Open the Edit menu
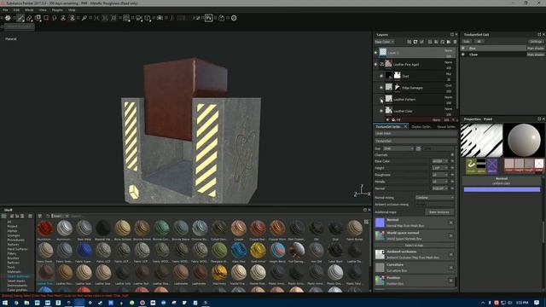The height and width of the screenshot is (307, 546). (x=16, y=10)
